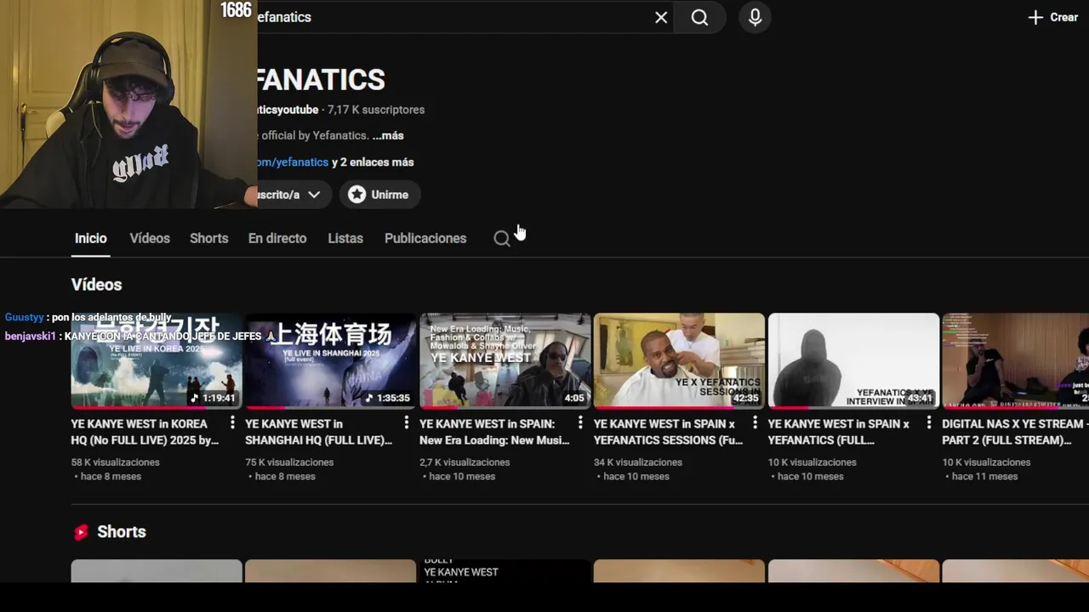Screen dimensions: 1089x612
Task: Click title 'YE KANYE WEST in SPAIN x YEFANATICS SESSIONS'
Action: (x=668, y=432)
